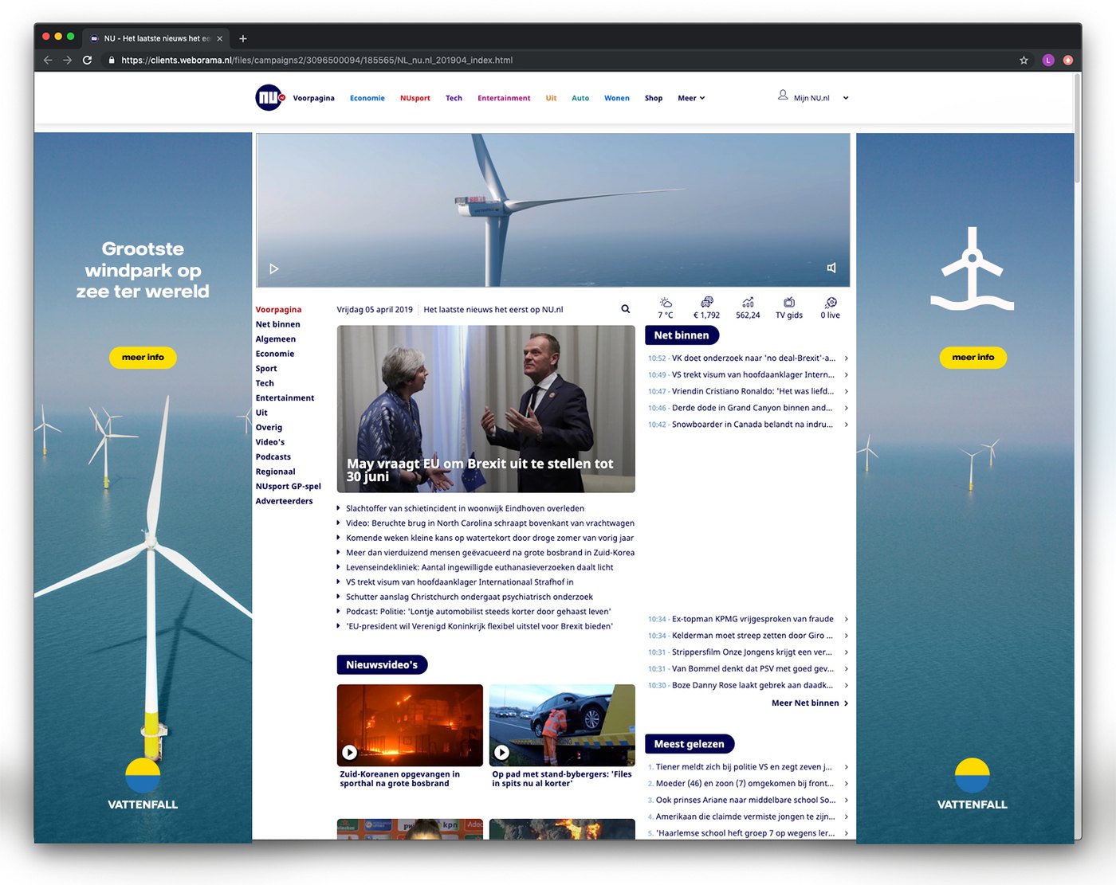Click the Mijn NU.nl user icon
The width and height of the screenshot is (1116, 885).
pos(783,96)
